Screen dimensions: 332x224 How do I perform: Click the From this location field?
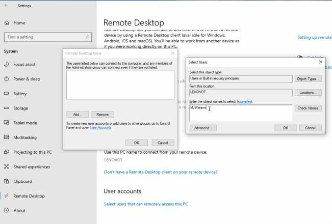241,92
